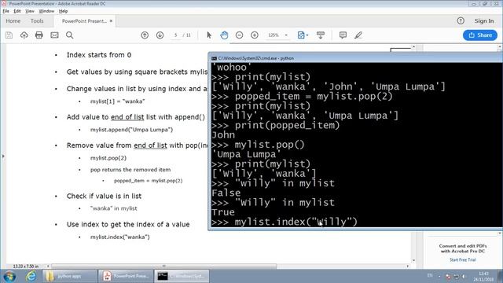
Task: Open the View menu
Action: pos(30,11)
